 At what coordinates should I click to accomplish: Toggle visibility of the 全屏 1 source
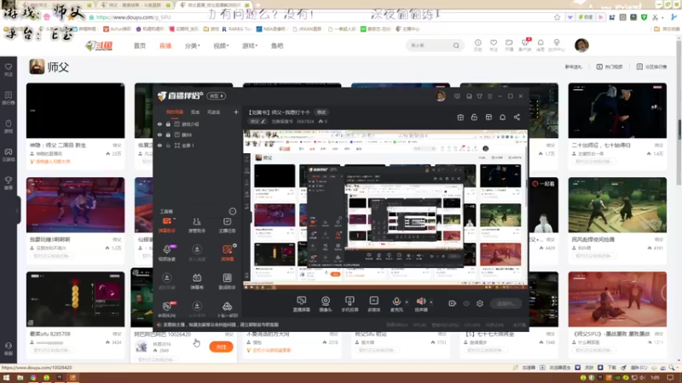(x=159, y=146)
